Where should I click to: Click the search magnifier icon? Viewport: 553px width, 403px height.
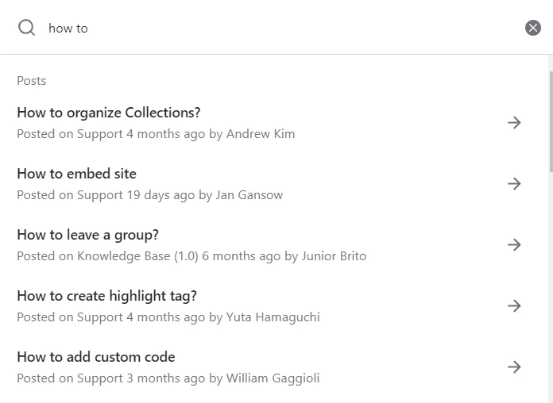click(26, 28)
